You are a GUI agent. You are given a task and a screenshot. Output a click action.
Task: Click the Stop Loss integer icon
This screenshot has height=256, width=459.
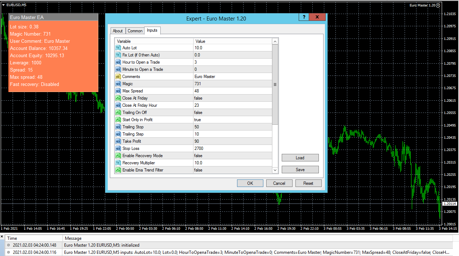pos(118,148)
